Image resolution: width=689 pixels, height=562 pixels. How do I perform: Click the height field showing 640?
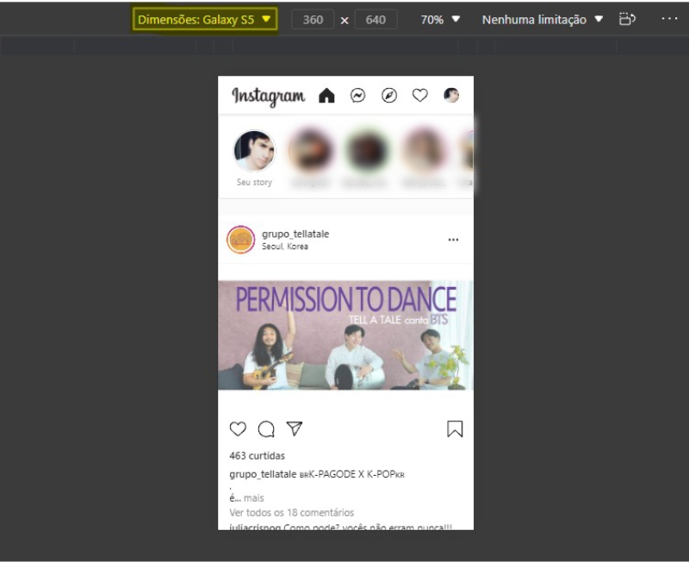[376, 20]
